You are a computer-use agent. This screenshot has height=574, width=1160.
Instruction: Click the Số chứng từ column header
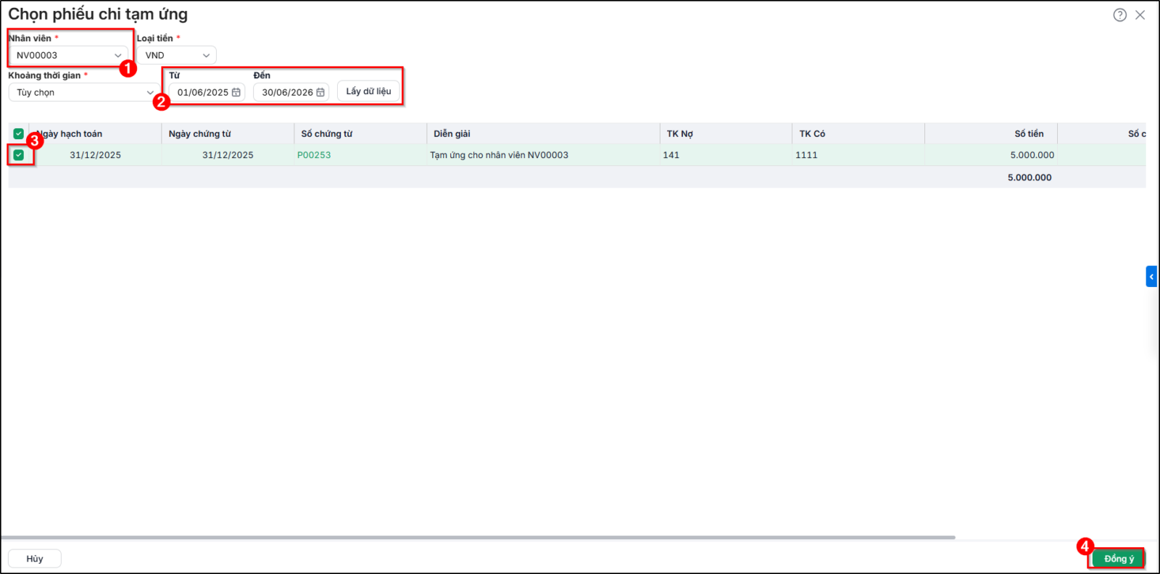coord(360,134)
